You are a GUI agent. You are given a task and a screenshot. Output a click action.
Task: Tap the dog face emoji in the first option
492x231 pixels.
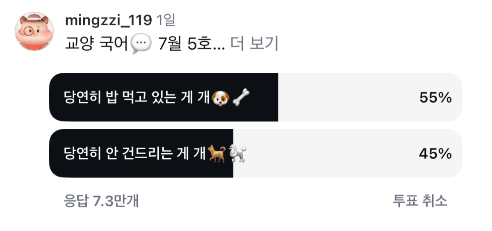coord(221,98)
